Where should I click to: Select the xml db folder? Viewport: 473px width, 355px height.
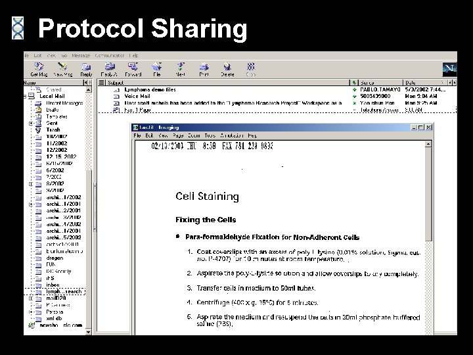pos(54,318)
